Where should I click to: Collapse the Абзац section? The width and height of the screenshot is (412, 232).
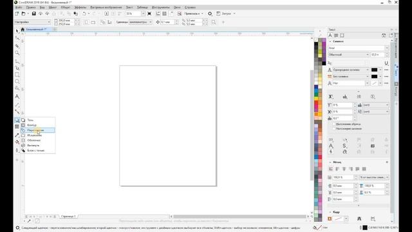(x=330, y=162)
